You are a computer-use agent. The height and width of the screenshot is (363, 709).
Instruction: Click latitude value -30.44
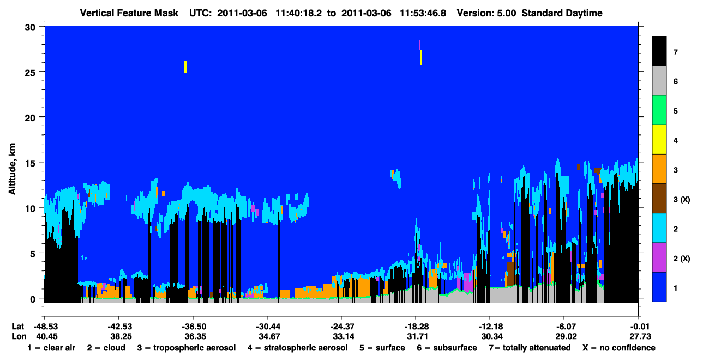[x=267, y=326]
